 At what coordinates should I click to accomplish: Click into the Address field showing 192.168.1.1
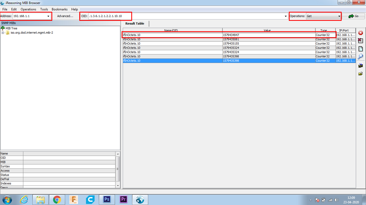[29, 16]
